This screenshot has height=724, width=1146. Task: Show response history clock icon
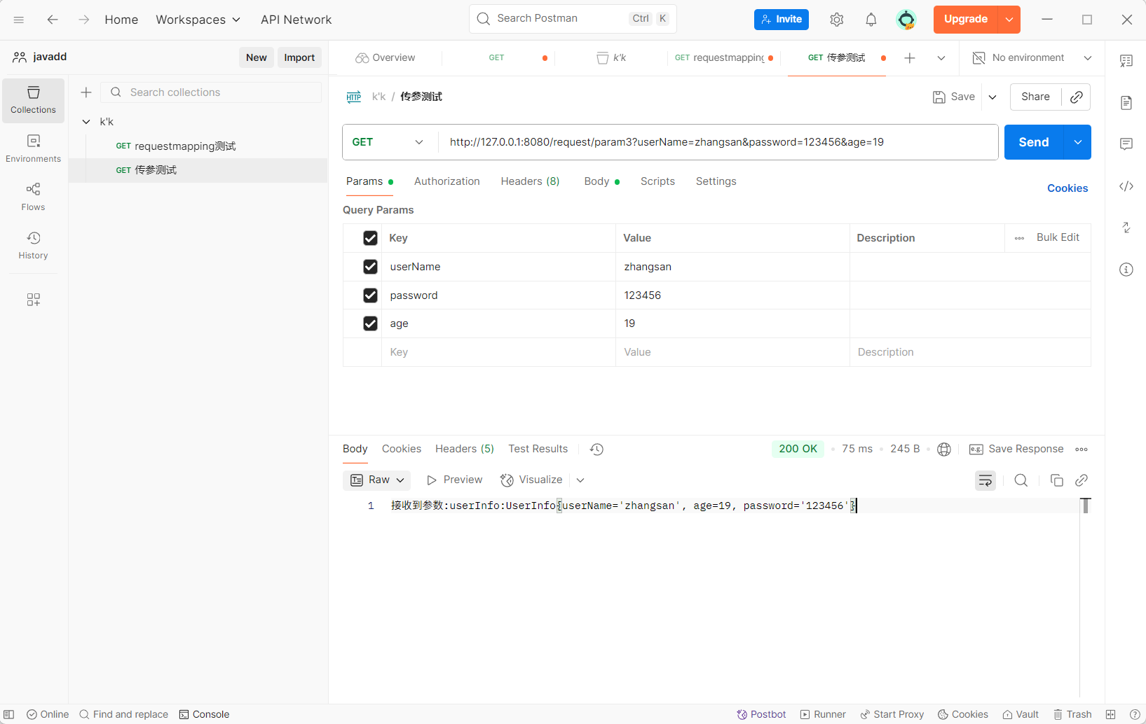pyautogui.click(x=596, y=450)
